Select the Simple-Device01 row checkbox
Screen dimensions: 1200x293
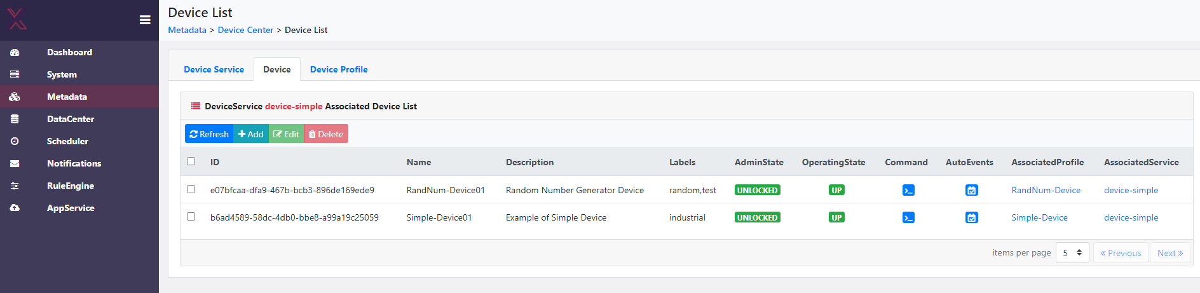[191, 217]
